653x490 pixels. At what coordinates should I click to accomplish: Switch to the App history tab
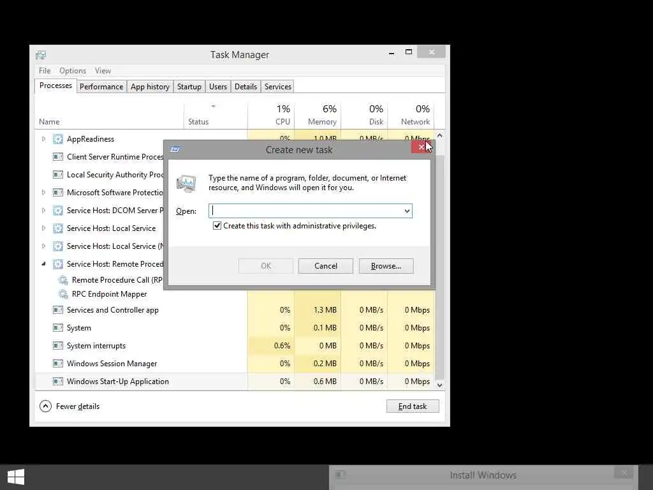[x=150, y=87]
